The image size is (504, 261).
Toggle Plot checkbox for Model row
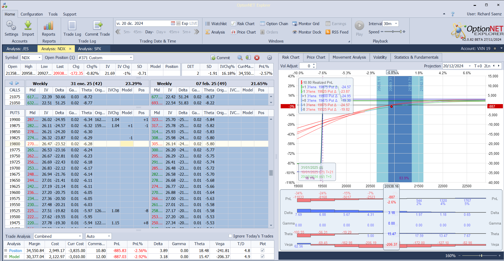tap(262, 256)
